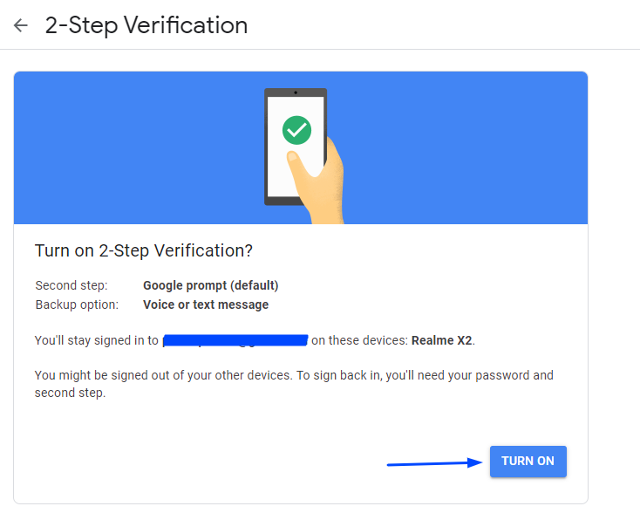Select the 'Turn on 2-Step Verification?' heading
The height and width of the screenshot is (520, 640).
tap(144, 250)
